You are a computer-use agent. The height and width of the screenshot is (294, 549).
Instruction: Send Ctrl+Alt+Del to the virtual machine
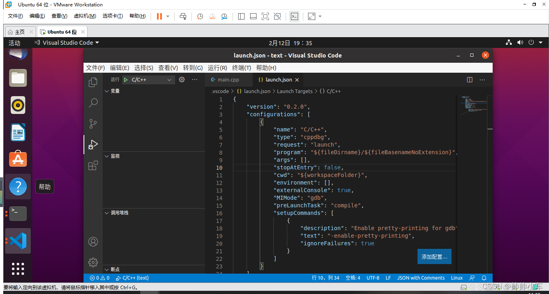[183, 16]
